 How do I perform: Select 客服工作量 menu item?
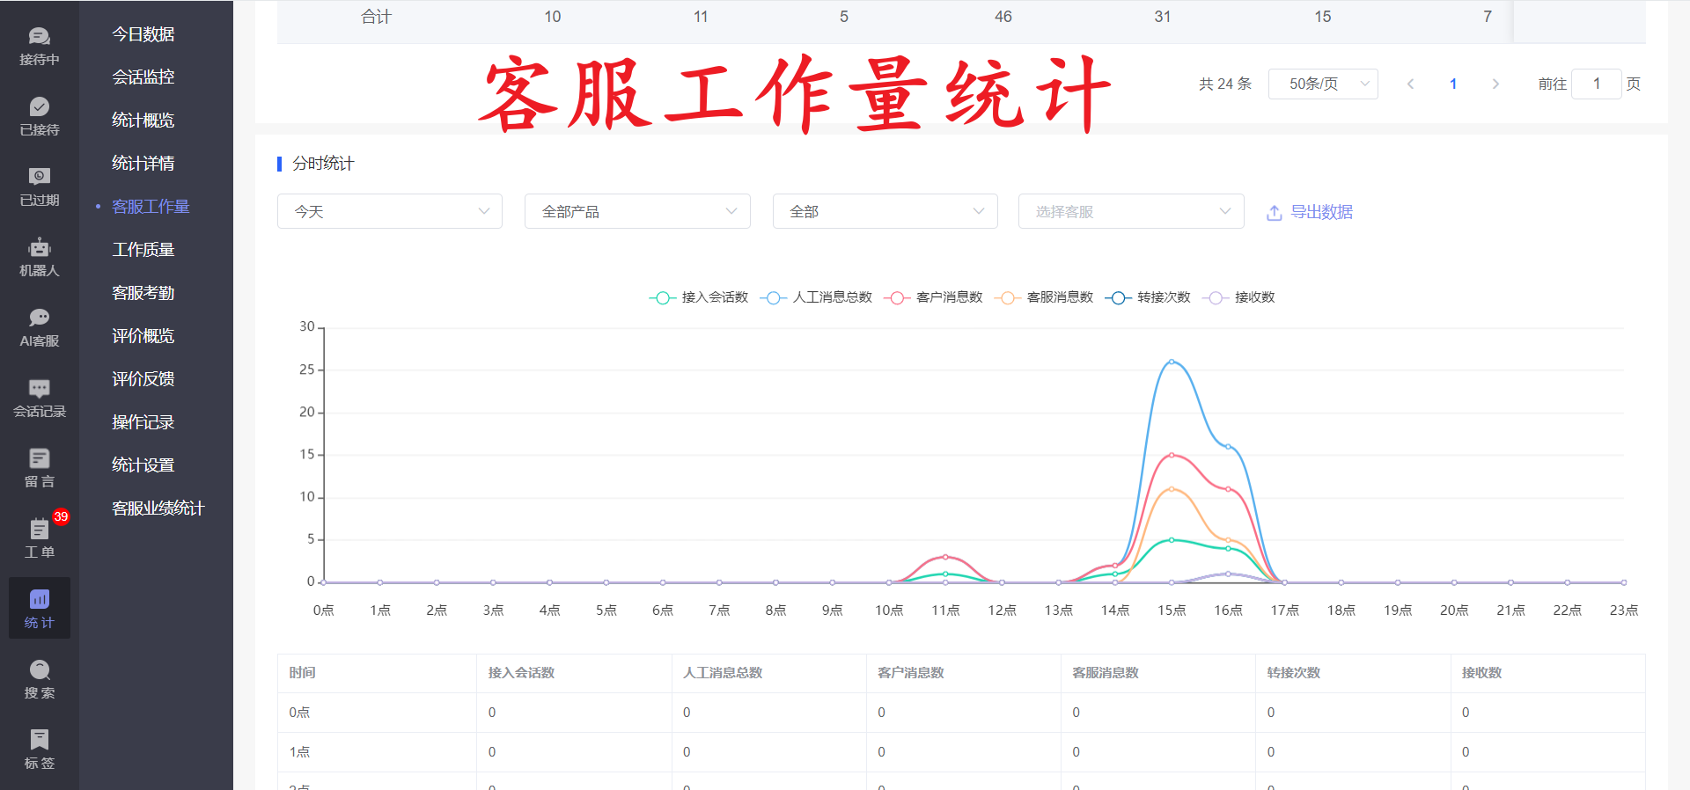[151, 207]
